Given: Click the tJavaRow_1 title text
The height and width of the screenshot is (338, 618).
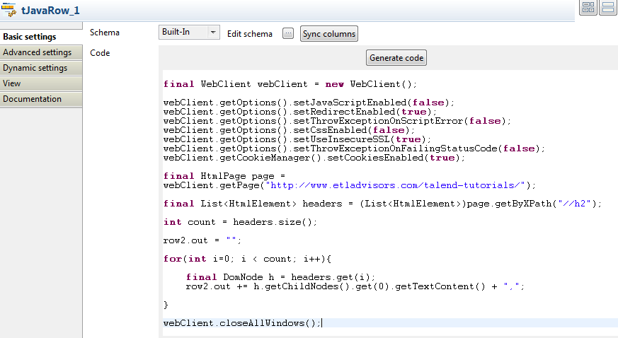Looking at the screenshot, I should [x=50, y=10].
